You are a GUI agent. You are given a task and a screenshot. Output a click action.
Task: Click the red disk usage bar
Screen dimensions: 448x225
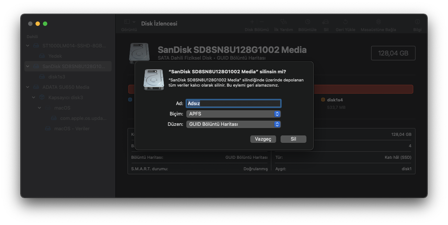point(363,89)
